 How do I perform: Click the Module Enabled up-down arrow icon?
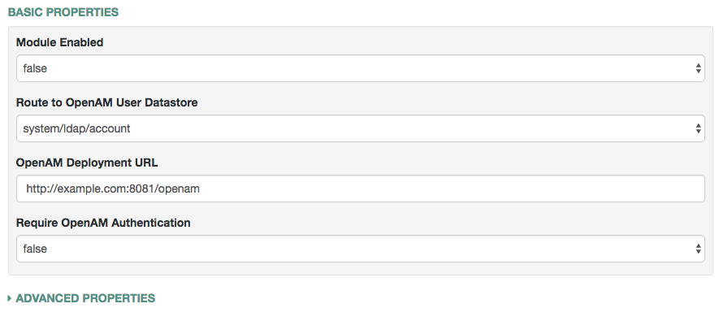point(698,68)
